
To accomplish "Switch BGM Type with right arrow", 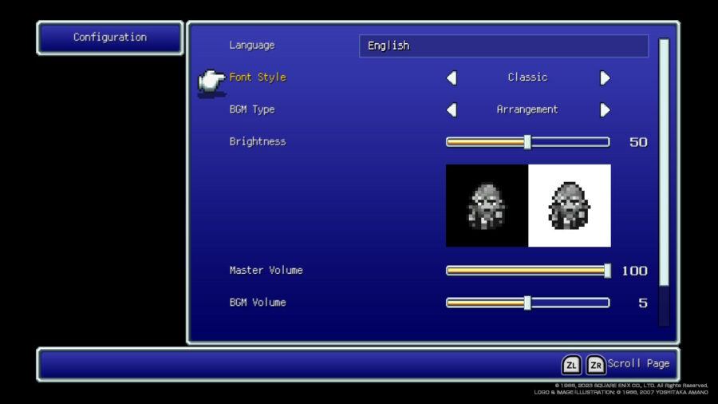I will click(605, 110).
